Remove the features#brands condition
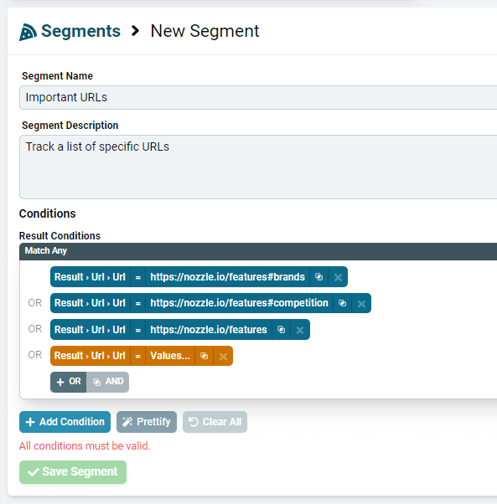Image resolution: width=497 pixels, height=504 pixels. (338, 277)
